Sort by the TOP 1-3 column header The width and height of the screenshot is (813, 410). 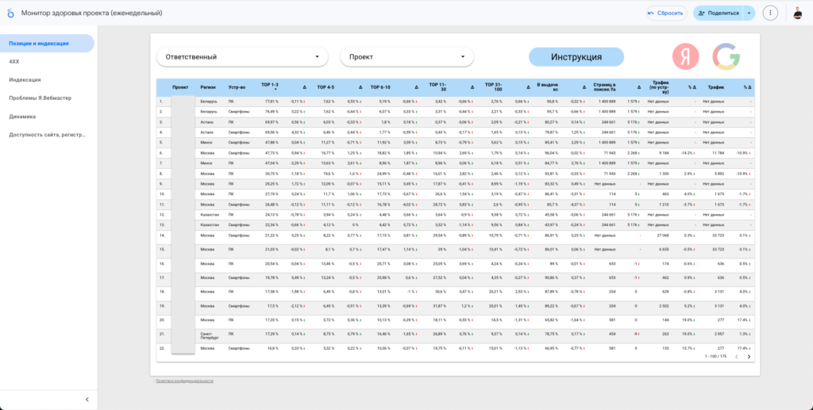(x=270, y=86)
